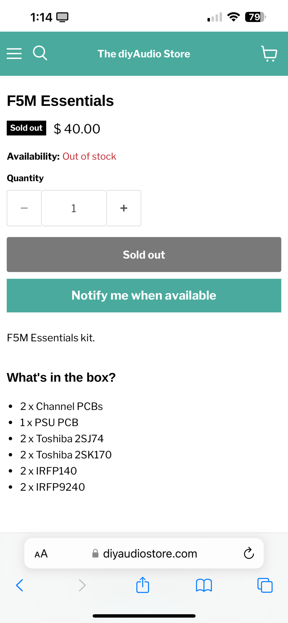This screenshot has width=288, height=623.
Task: Tap the diyaudiostore.com address bar
Action: [144, 553]
